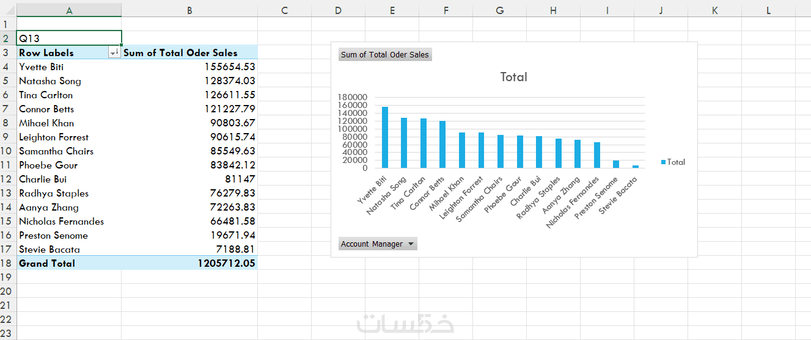Select the value 76279.83

[x=189, y=193]
